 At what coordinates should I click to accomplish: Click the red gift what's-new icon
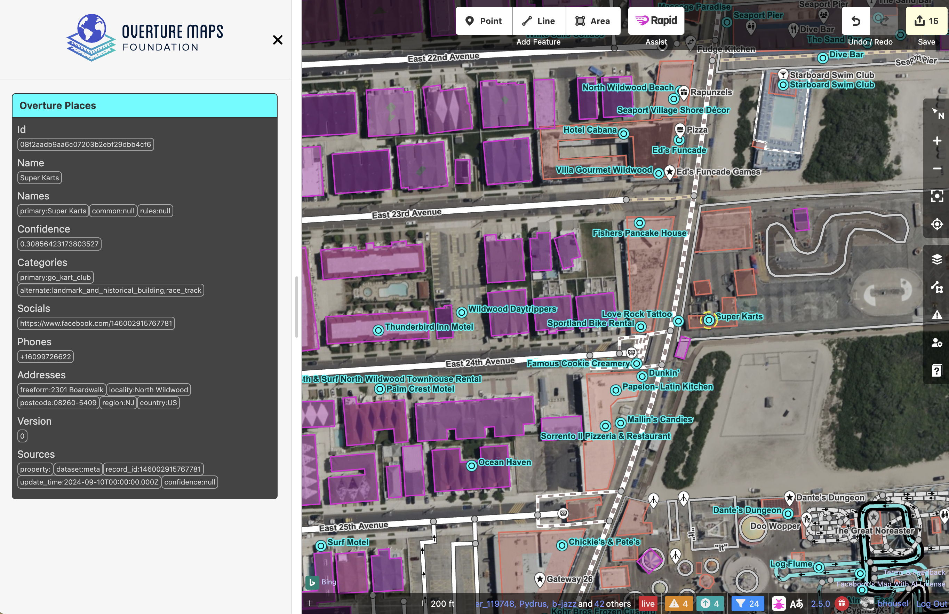[842, 603]
